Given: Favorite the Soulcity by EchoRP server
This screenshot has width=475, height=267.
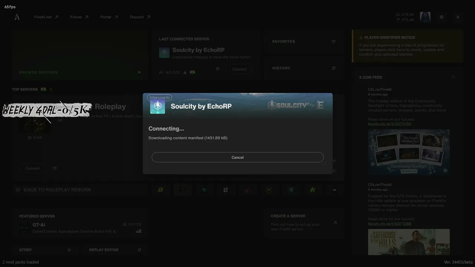Looking at the screenshot, I should pyautogui.click(x=217, y=69).
